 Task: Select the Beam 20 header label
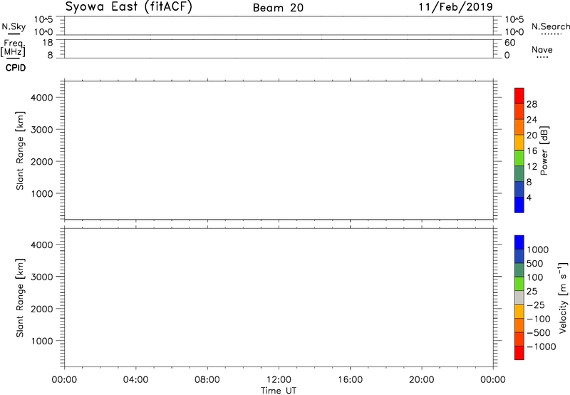click(277, 7)
